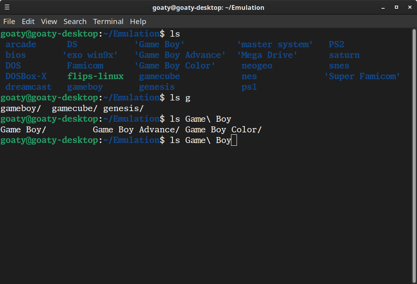Open the File menu
417x284 pixels.
[9, 22]
